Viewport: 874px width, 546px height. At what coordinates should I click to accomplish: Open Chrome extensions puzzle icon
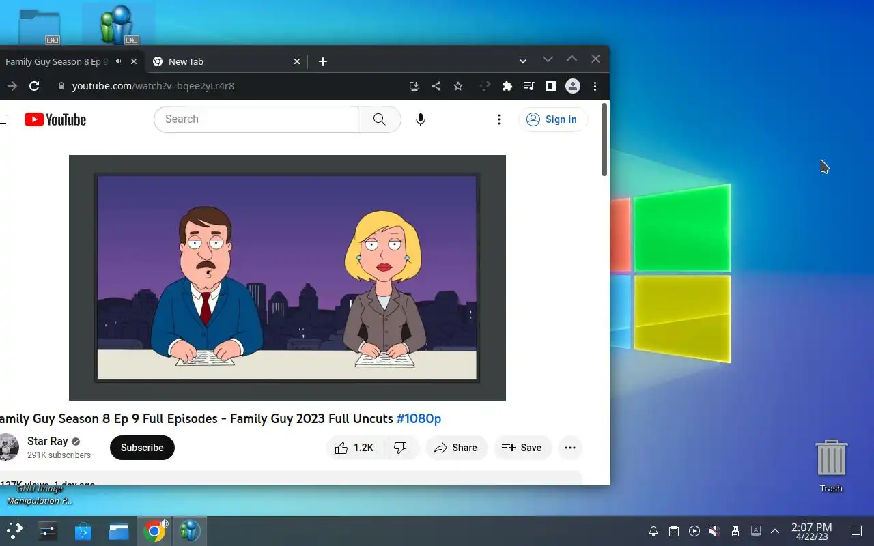[507, 86]
